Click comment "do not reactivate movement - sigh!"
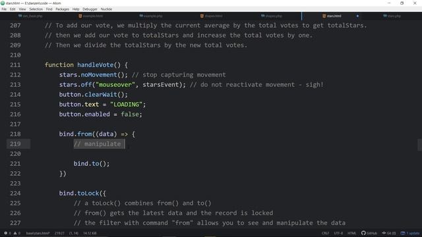The height and width of the screenshot is (237, 422). pyautogui.click(x=256, y=85)
